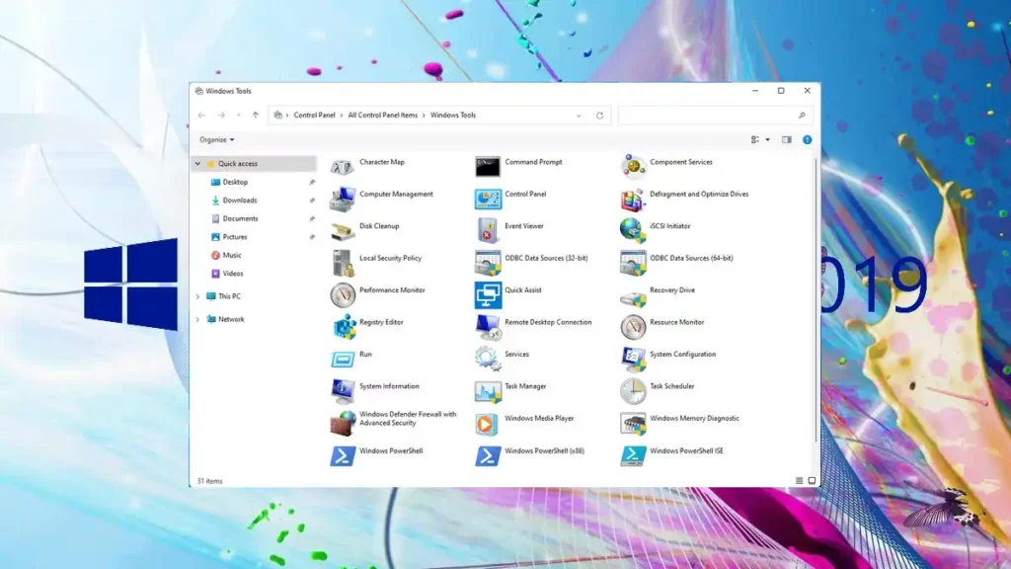
Task: Collapse the Quick access tree node
Action: click(x=197, y=164)
